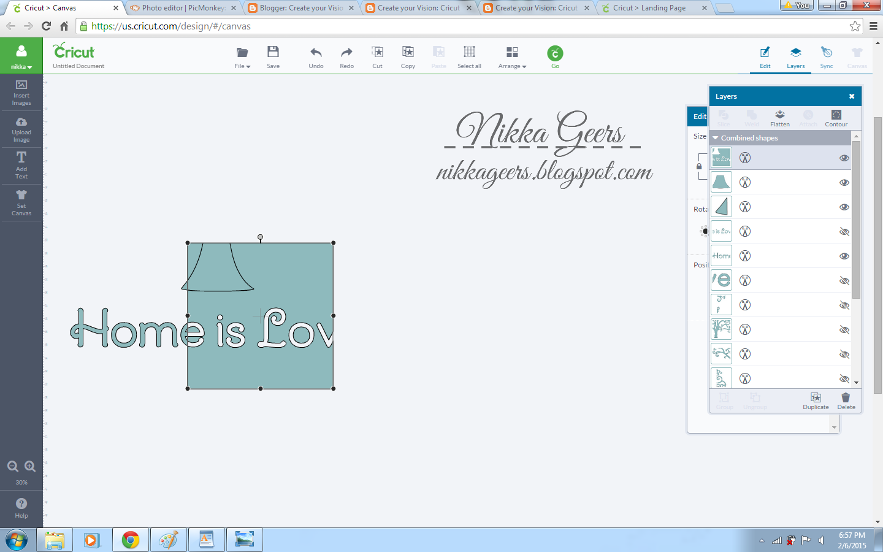Duplicate the selected layer
Image resolution: width=883 pixels, height=552 pixels.
[x=816, y=402]
